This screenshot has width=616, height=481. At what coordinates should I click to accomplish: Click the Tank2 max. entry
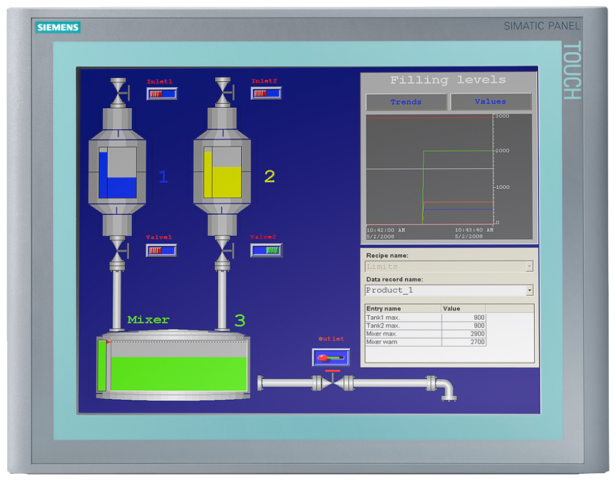[x=403, y=325]
